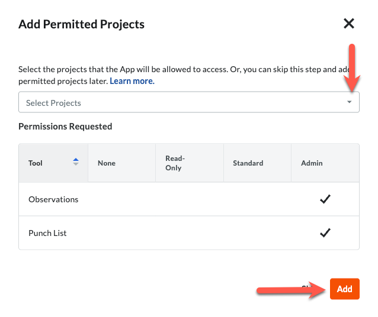The height and width of the screenshot is (317, 378).
Task: Open the Learn more link
Action: (x=132, y=81)
